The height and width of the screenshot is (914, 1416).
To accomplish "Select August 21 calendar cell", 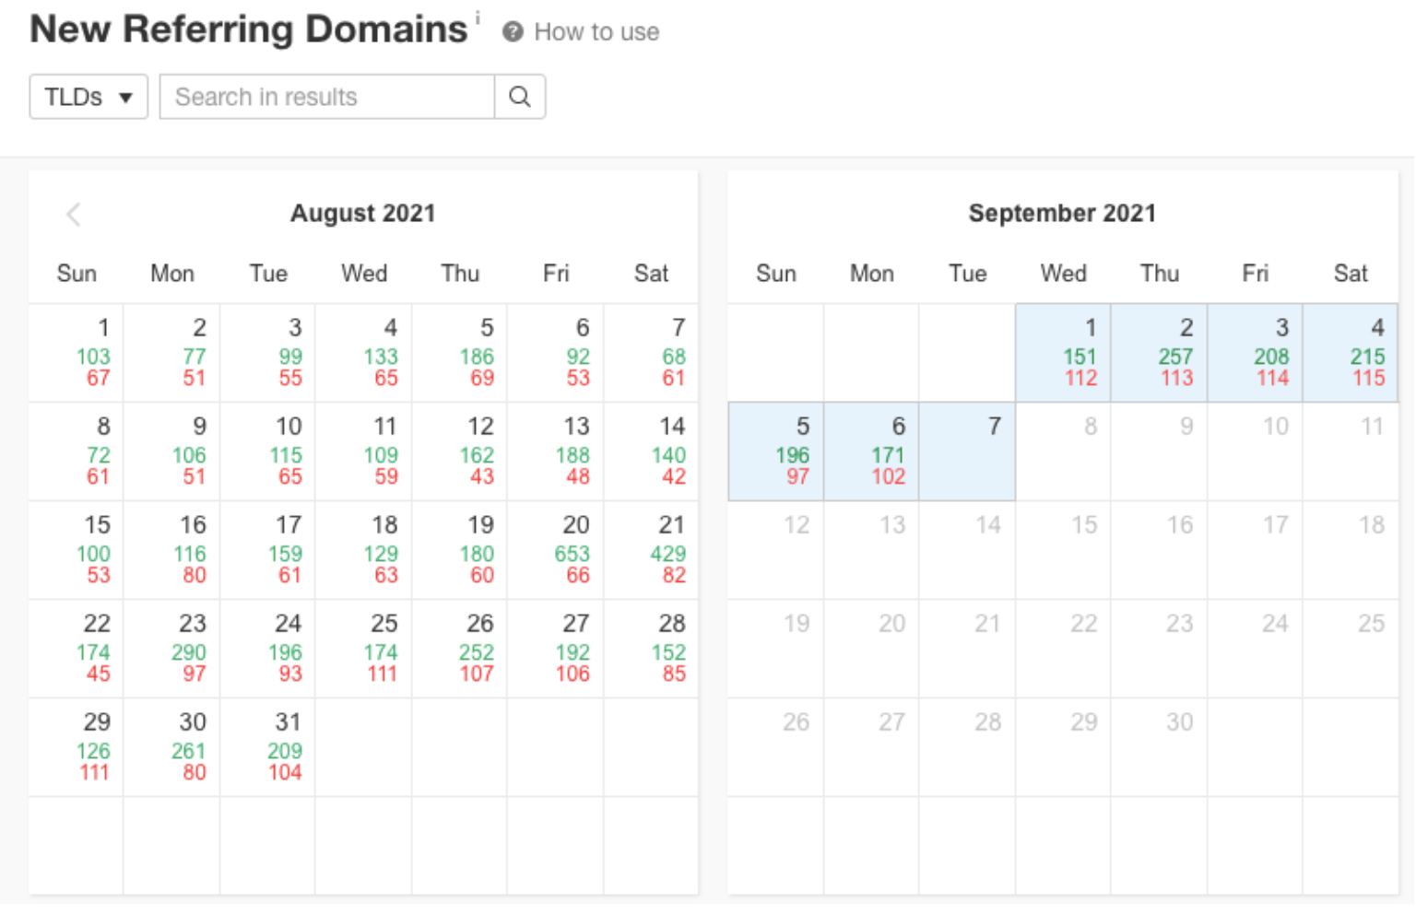I will (652, 550).
